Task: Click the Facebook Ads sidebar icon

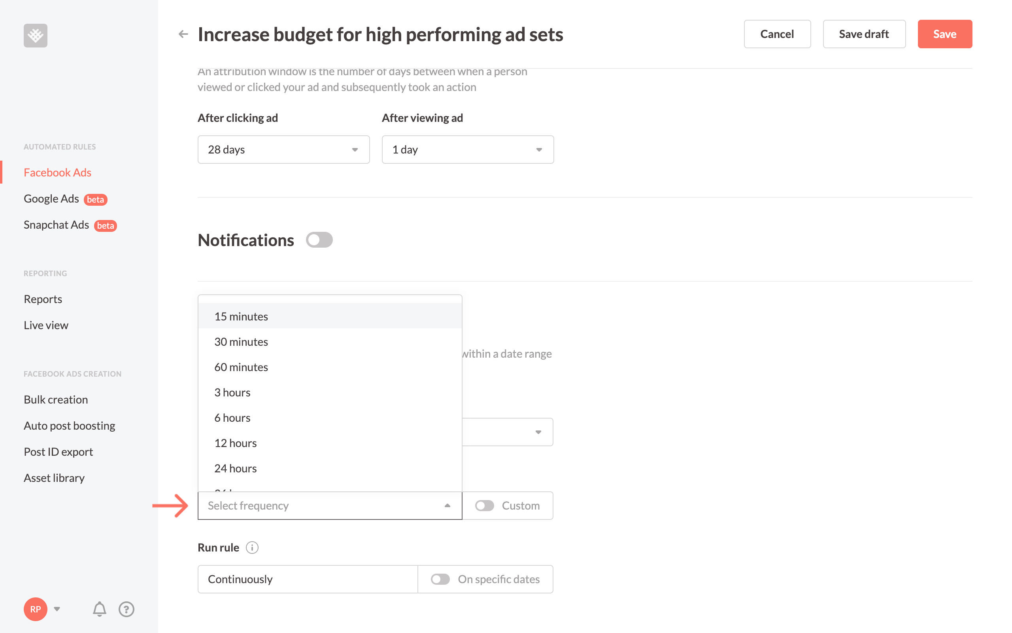Action: coord(57,172)
